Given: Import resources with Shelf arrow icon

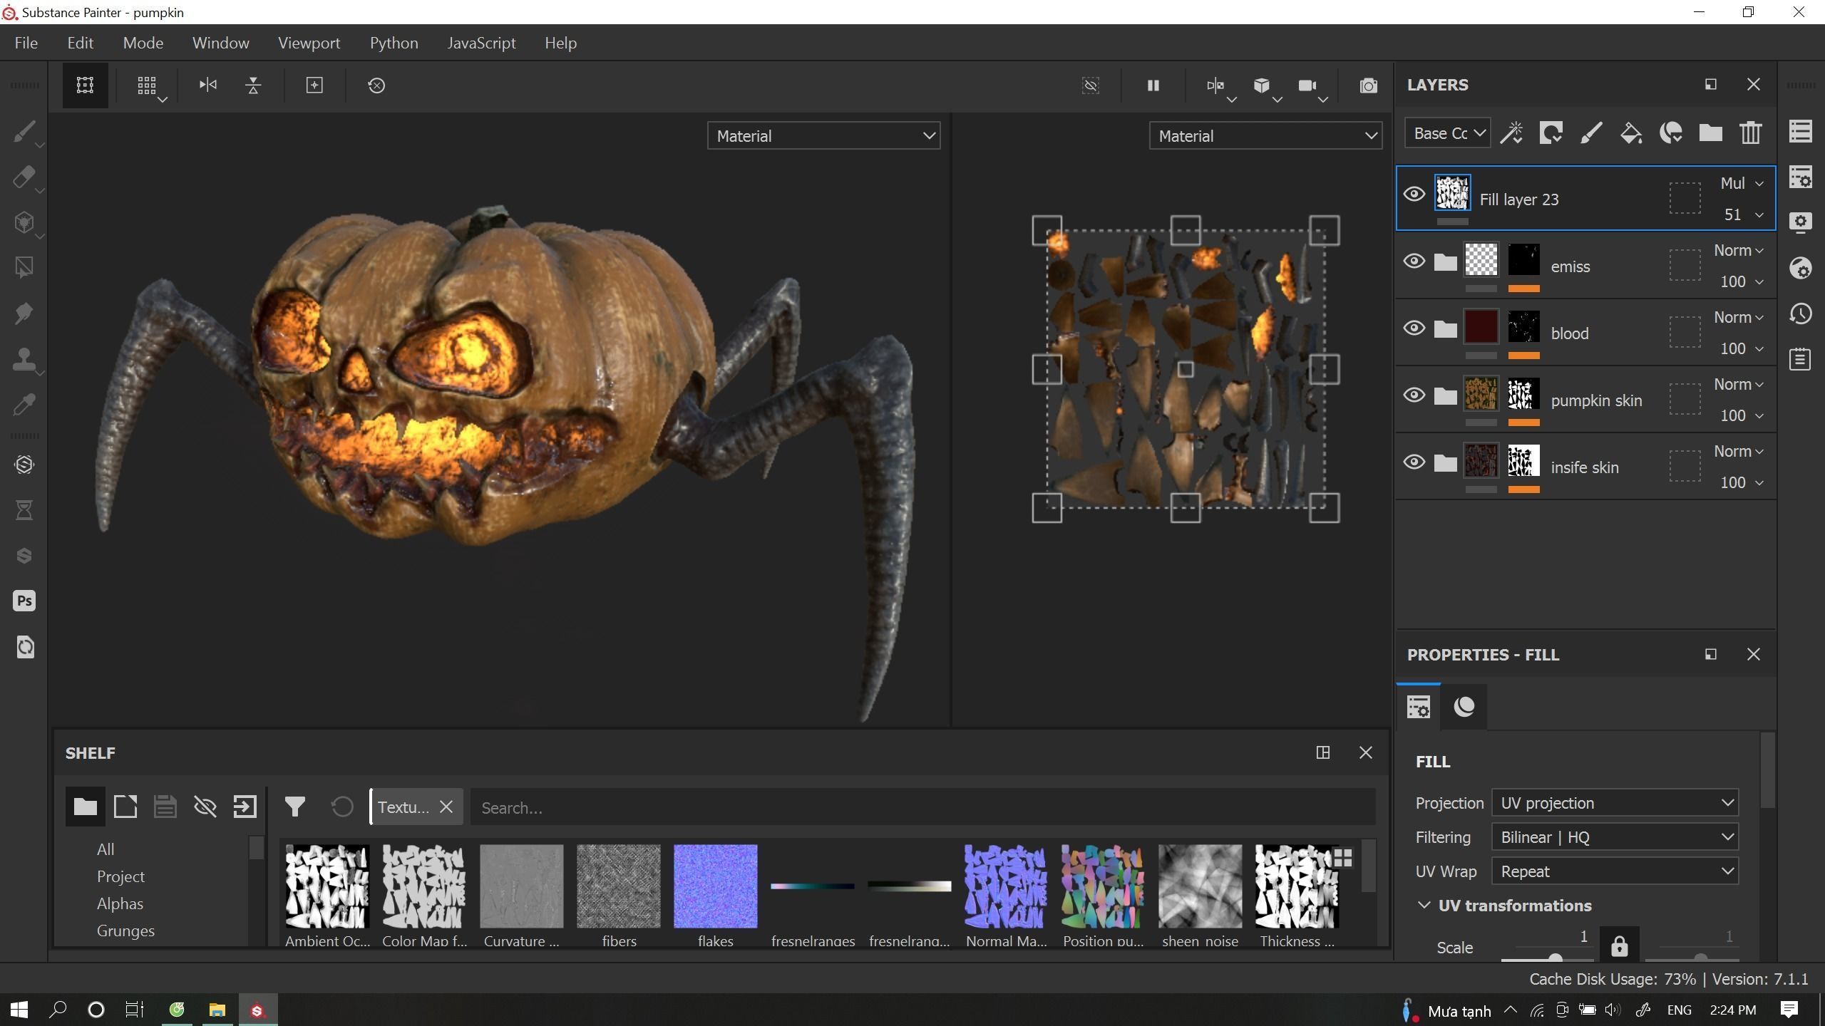Looking at the screenshot, I should (245, 807).
